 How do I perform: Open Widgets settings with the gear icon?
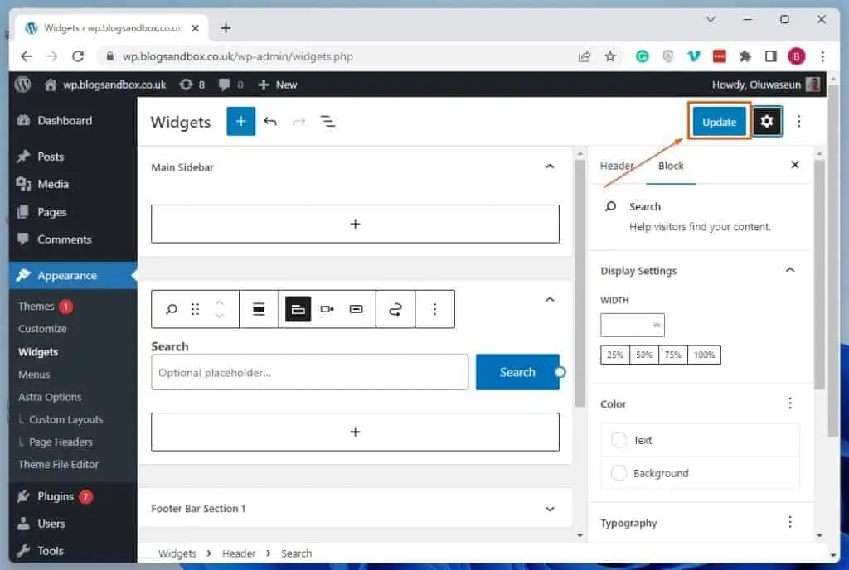767,121
